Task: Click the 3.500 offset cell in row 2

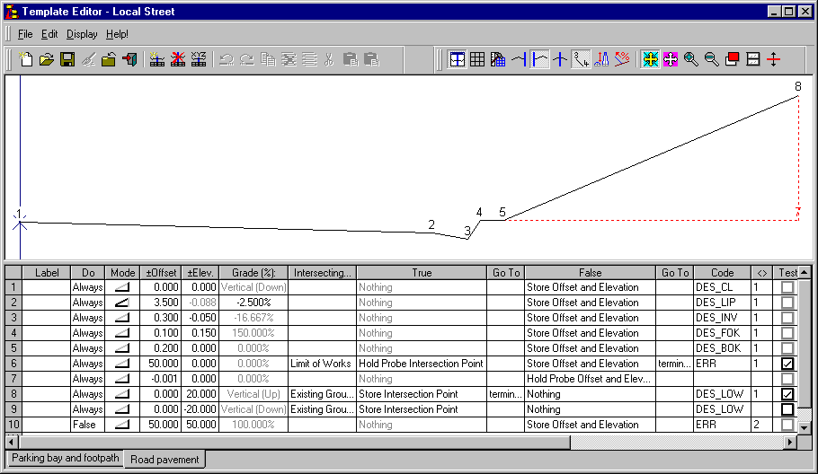Action: [161, 303]
